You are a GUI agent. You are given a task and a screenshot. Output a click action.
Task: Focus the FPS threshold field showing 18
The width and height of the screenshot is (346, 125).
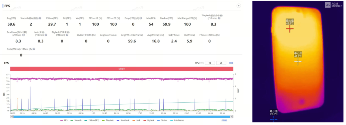coord(210,63)
